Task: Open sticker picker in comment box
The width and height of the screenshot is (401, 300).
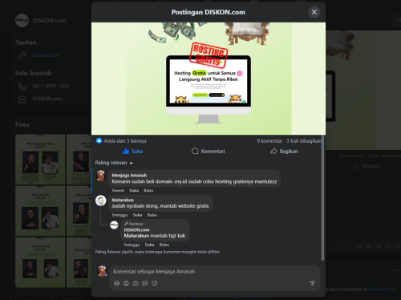Action: click(x=154, y=283)
